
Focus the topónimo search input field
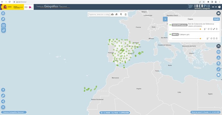point(99,14)
